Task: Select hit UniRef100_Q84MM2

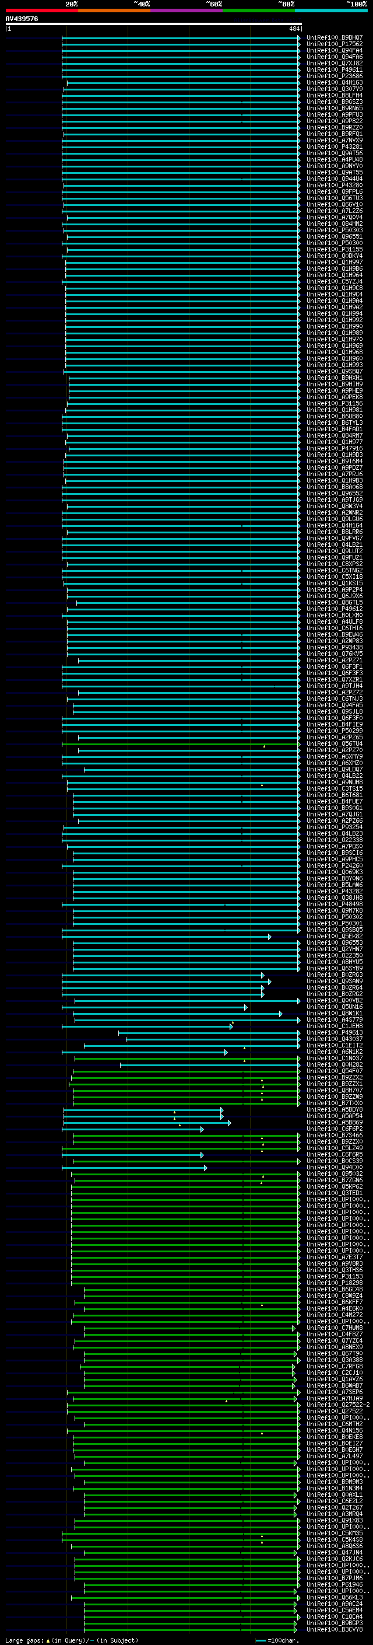Action: click(334, 223)
